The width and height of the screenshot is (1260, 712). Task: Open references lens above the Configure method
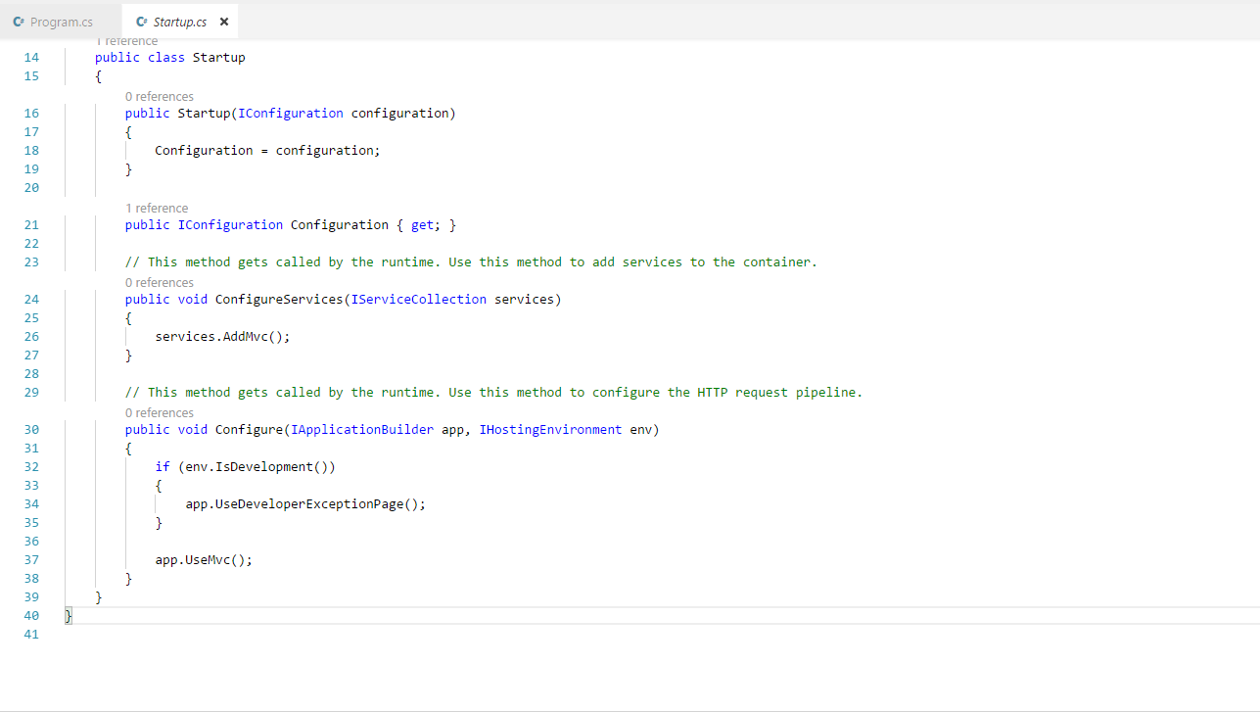(159, 412)
